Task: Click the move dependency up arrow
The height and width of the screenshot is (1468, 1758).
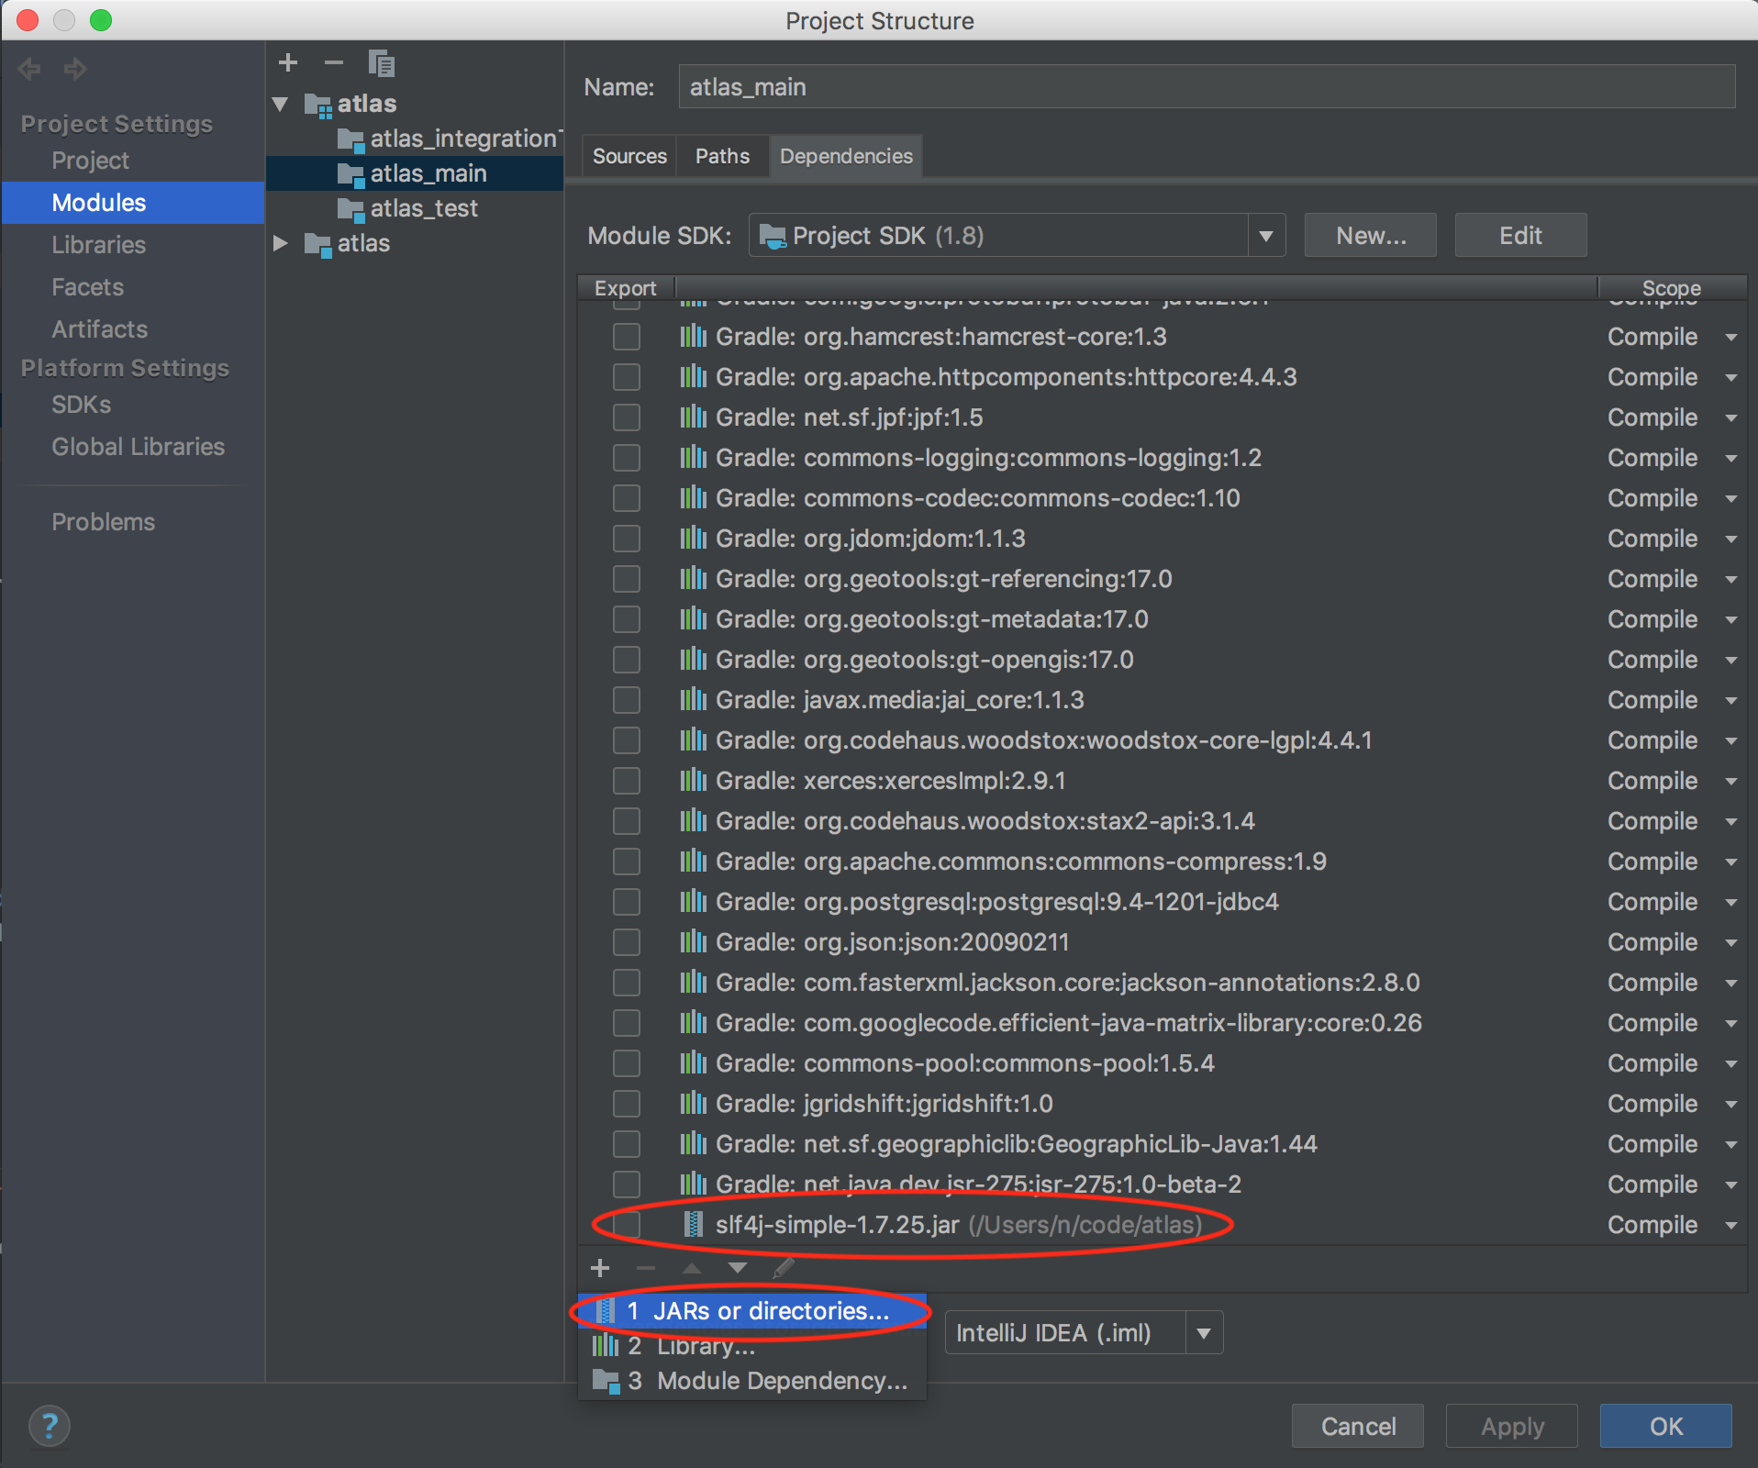Action: (692, 1268)
